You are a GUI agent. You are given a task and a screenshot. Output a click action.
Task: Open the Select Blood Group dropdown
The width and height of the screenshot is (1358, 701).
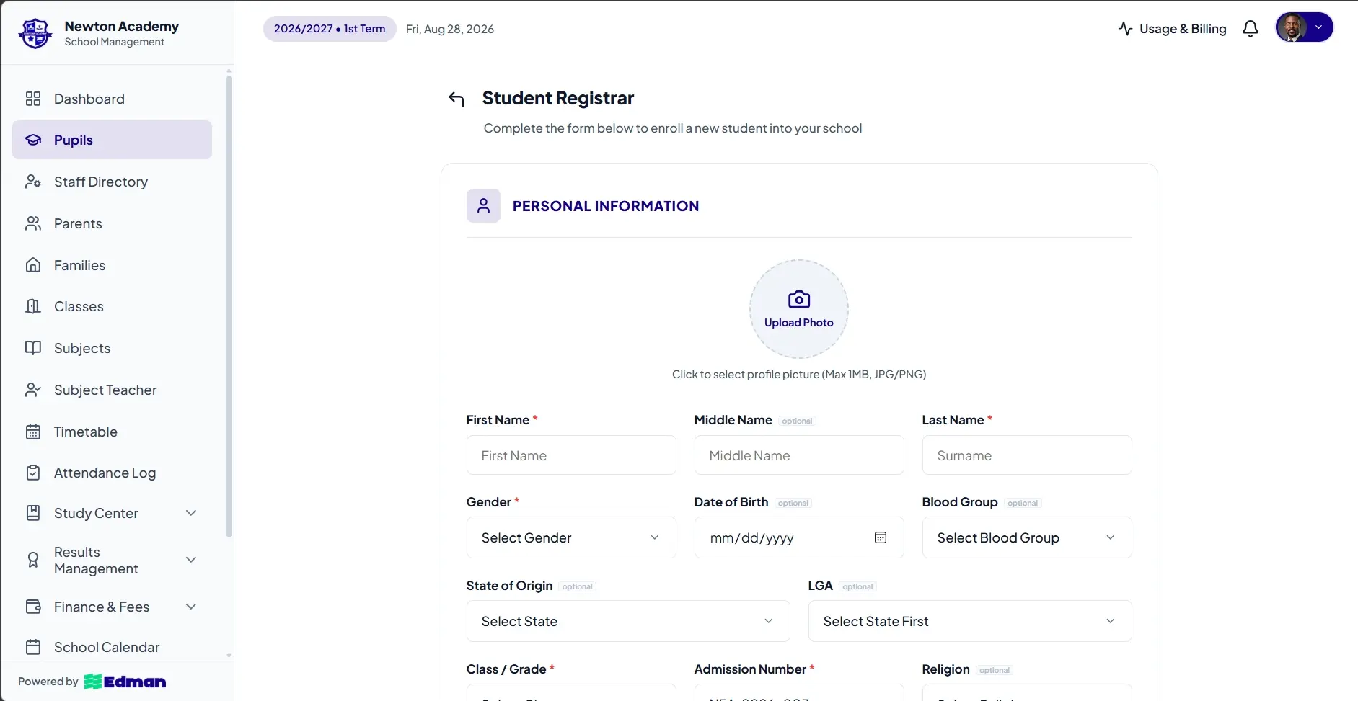click(1027, 537)
